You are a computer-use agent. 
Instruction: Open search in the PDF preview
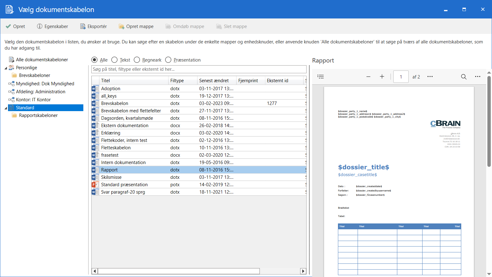pos(464,77)
